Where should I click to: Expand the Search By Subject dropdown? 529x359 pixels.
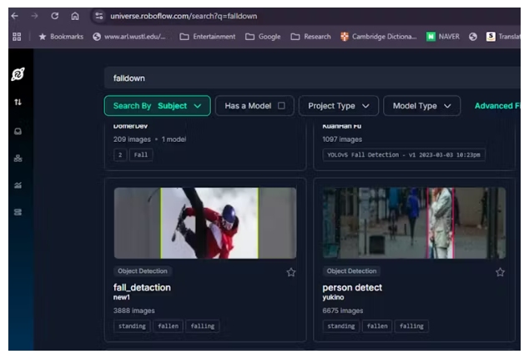[x=157, y=106]
